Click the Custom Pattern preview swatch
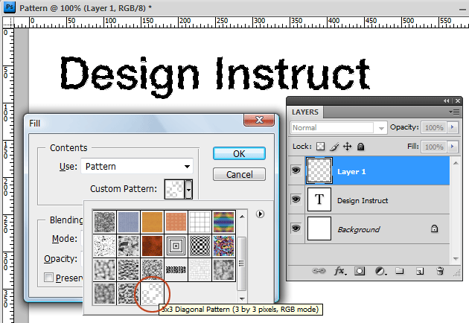 (x=174, y=189)
